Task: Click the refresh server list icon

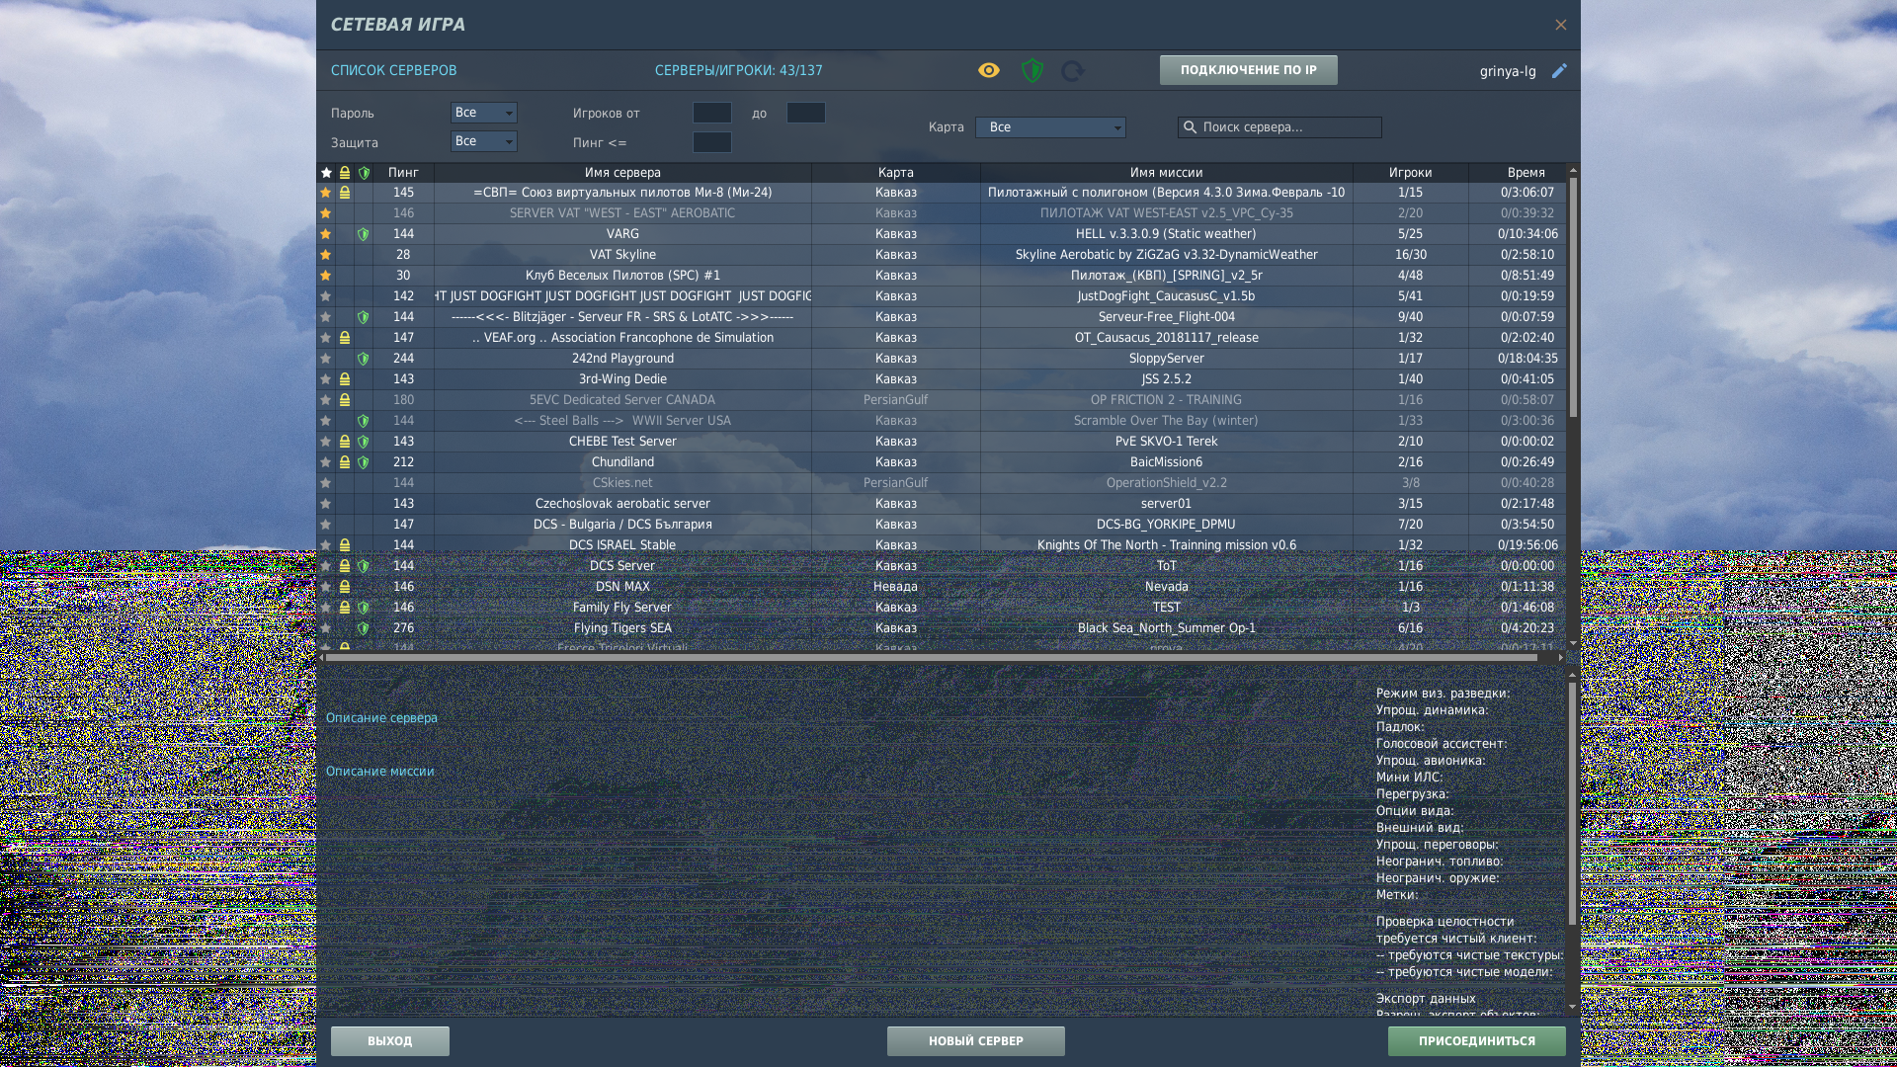Action: (x=1072, y=71)
